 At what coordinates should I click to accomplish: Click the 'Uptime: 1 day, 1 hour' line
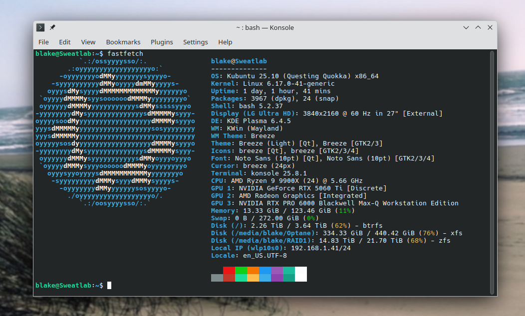[x=270, y=91]
